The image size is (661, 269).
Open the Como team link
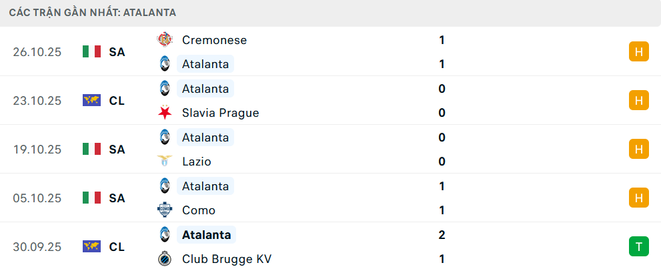click(199, 210)
